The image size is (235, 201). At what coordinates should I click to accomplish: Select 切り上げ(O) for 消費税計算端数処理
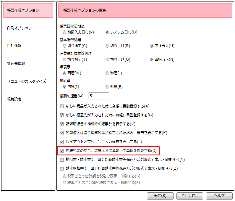107,60
